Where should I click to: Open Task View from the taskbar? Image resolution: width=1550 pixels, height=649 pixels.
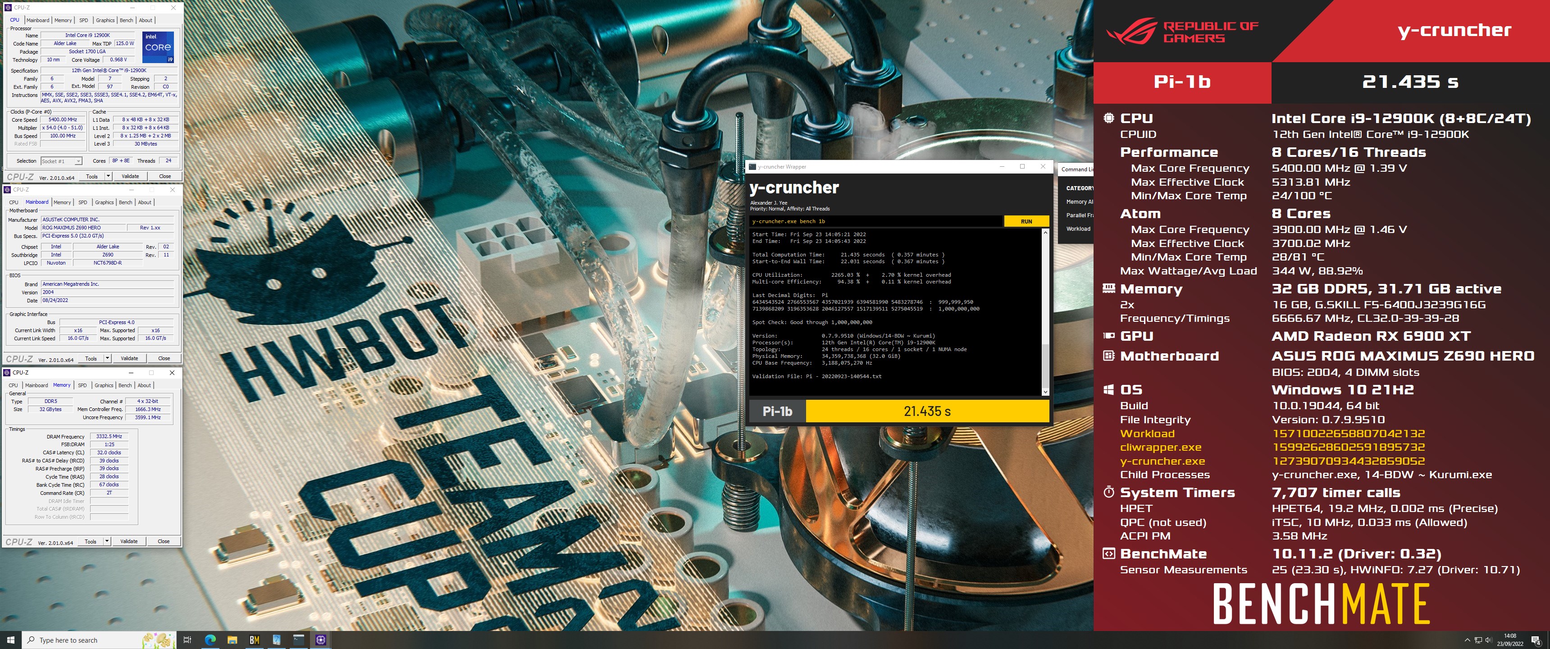click(187, 640)
